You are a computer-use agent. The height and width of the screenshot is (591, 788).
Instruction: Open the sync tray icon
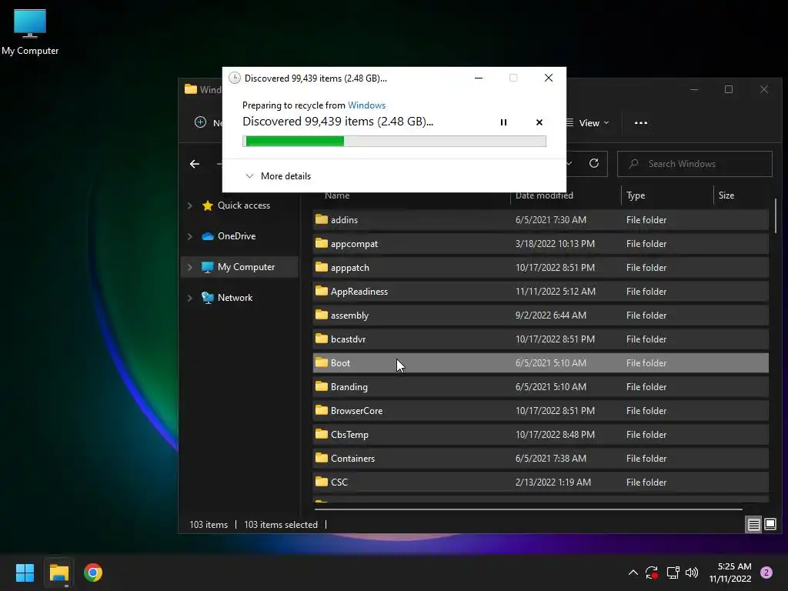pos(652,573)
